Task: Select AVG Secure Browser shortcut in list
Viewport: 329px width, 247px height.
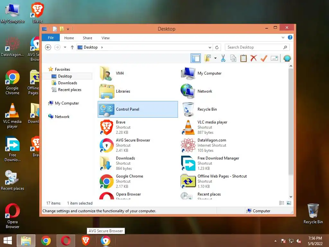Action: point(138,145)
